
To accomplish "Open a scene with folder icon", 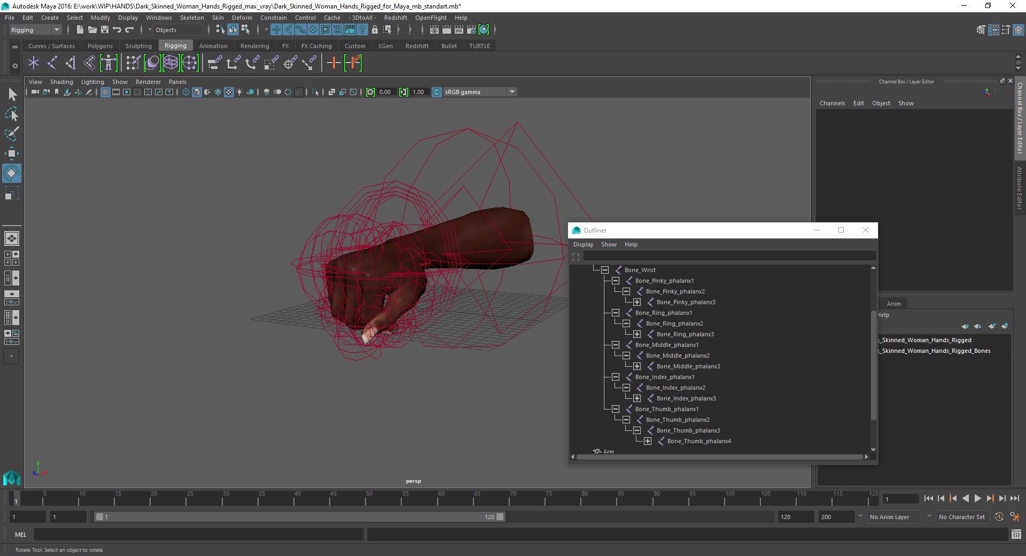I will (92, 30).
